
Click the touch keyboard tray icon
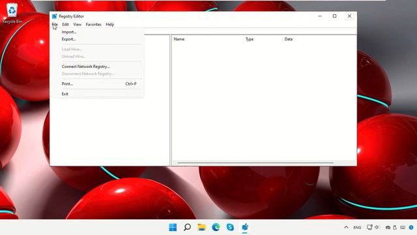coord(403,228)
